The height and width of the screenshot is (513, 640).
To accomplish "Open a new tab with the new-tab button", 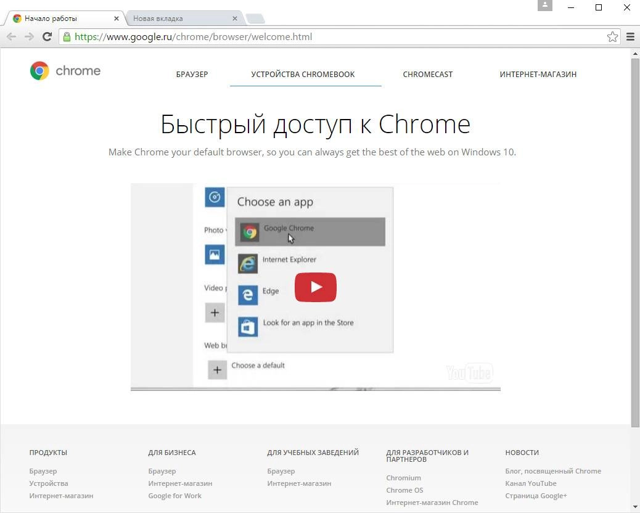I will pyautogui.click(x=256, y=18).
